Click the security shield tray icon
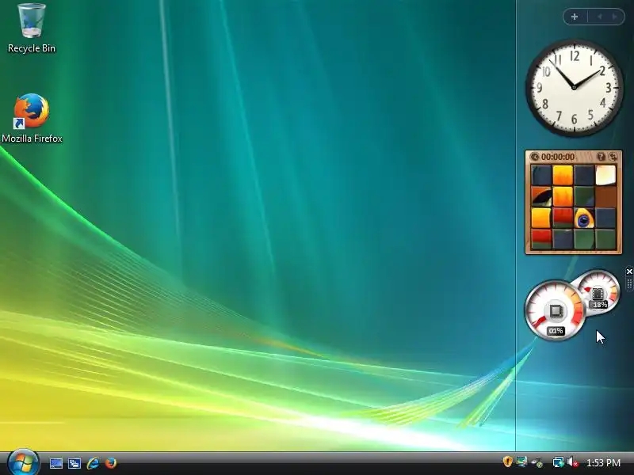 [507, 462]
